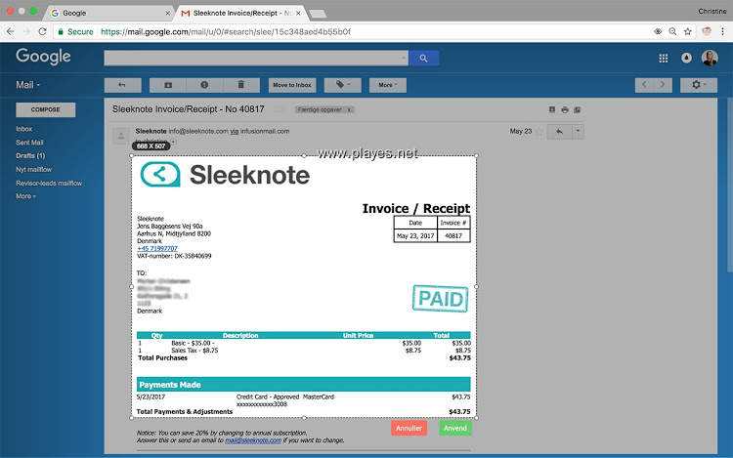Remove the Færdigt opgaver label

coord(349,109)
